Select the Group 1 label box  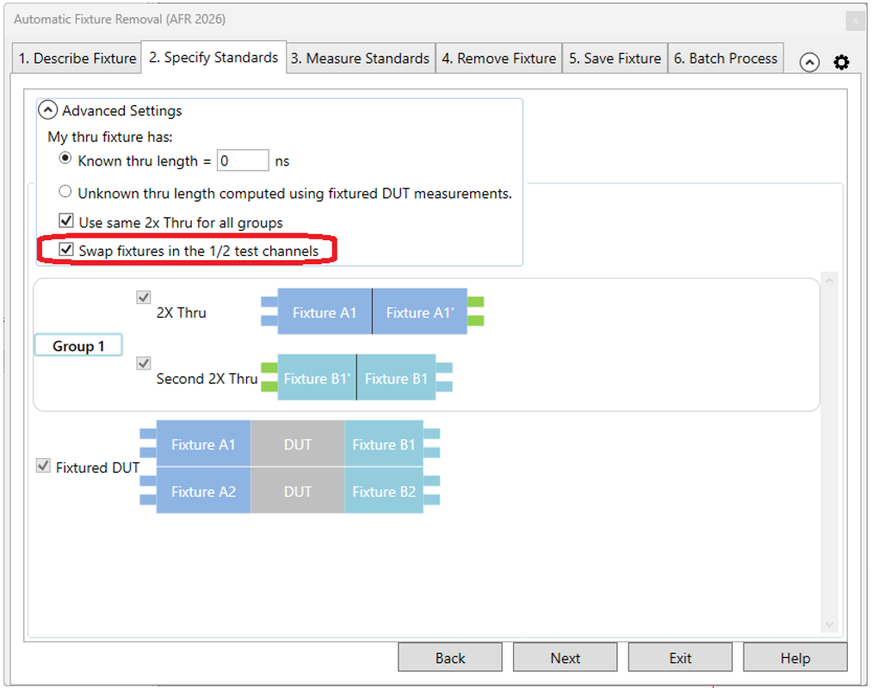tap(78, 346)
